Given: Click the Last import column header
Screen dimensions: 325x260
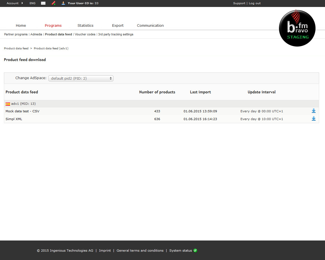Looking at the screenshot, I should (200, 92).
